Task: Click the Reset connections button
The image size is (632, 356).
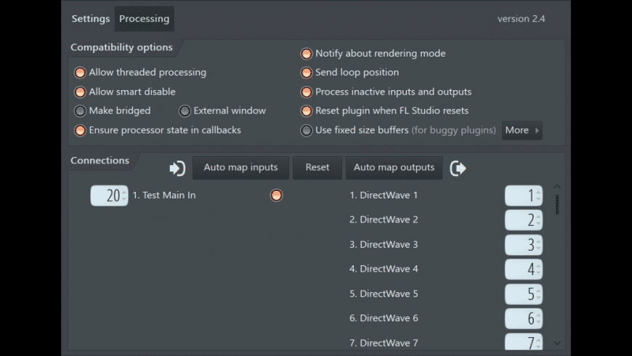Action: click(x=317, y=168)
